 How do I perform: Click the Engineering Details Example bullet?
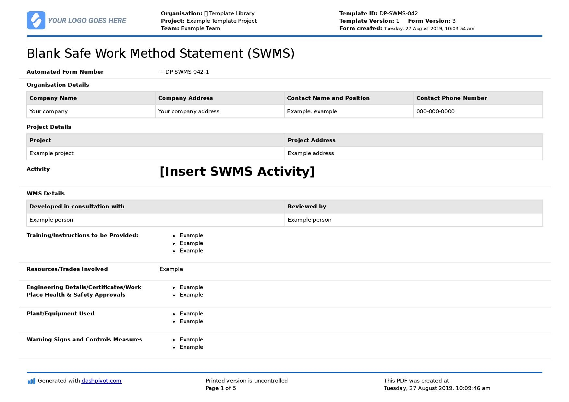[175, 287]
